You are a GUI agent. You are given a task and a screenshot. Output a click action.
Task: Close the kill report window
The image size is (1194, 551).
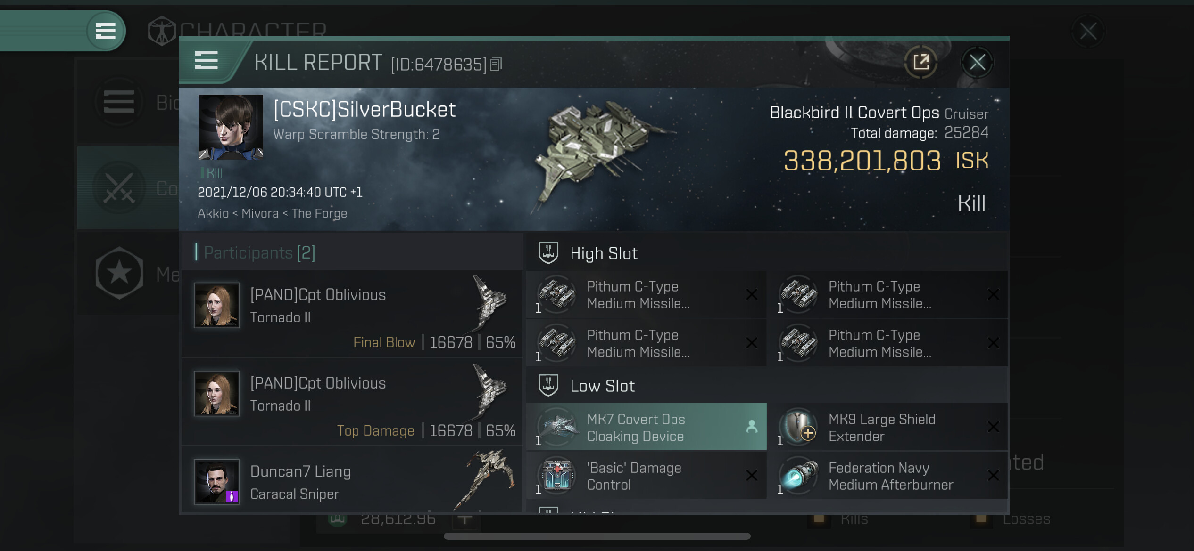point(977,62)
